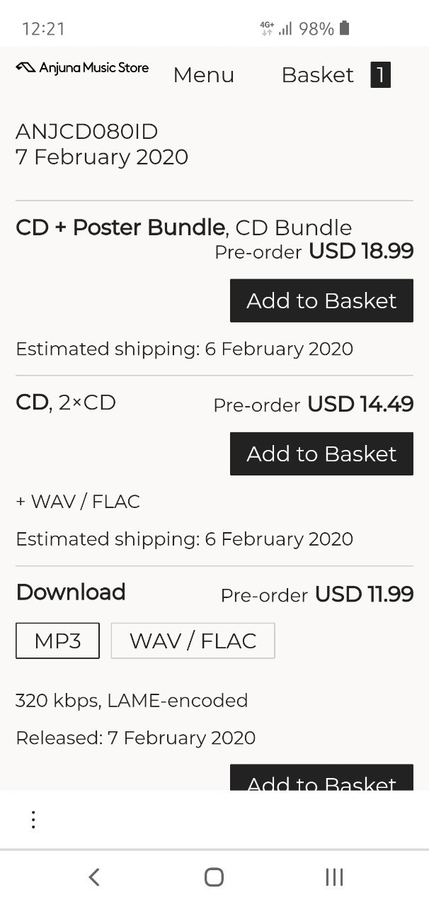Tap the USD 11.99 download price
429x907 pixels.
(x=365, y=594)
